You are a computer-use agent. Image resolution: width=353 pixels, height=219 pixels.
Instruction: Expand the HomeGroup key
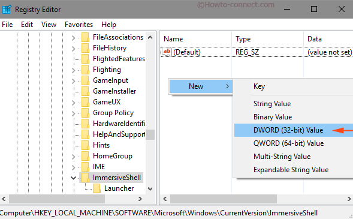coord(73,157)
